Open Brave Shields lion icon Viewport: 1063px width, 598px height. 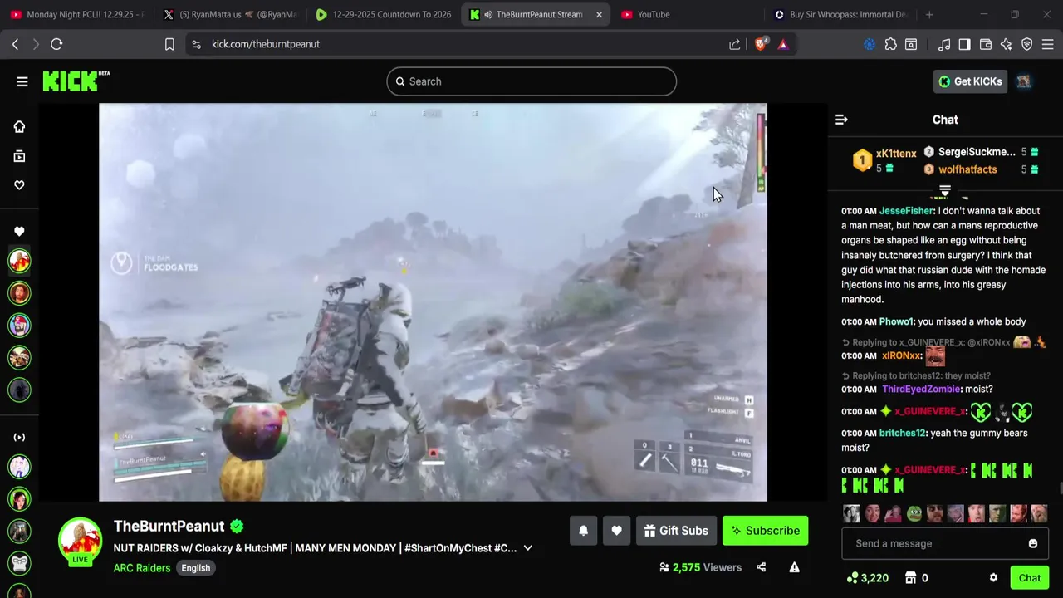pos(761,44)
